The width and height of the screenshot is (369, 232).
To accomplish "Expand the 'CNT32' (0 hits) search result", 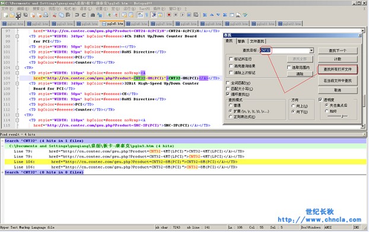I will tap(2, 172).
